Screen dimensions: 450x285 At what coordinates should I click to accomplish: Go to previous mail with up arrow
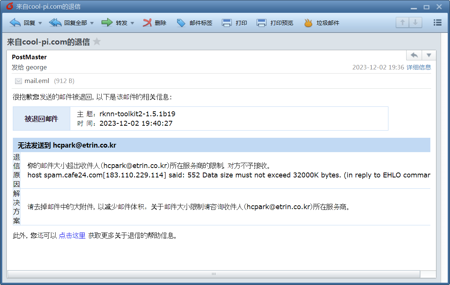pyautogui.click(x=402, y=22)
